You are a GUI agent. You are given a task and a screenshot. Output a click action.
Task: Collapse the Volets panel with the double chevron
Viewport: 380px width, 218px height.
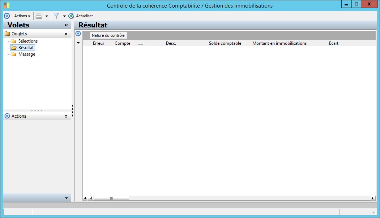(x=66, y=25)
